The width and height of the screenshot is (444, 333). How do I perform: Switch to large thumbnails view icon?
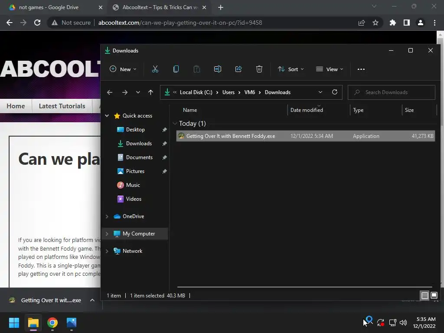coord(434,296)
